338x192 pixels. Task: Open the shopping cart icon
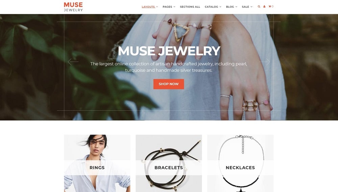point(271,7)
